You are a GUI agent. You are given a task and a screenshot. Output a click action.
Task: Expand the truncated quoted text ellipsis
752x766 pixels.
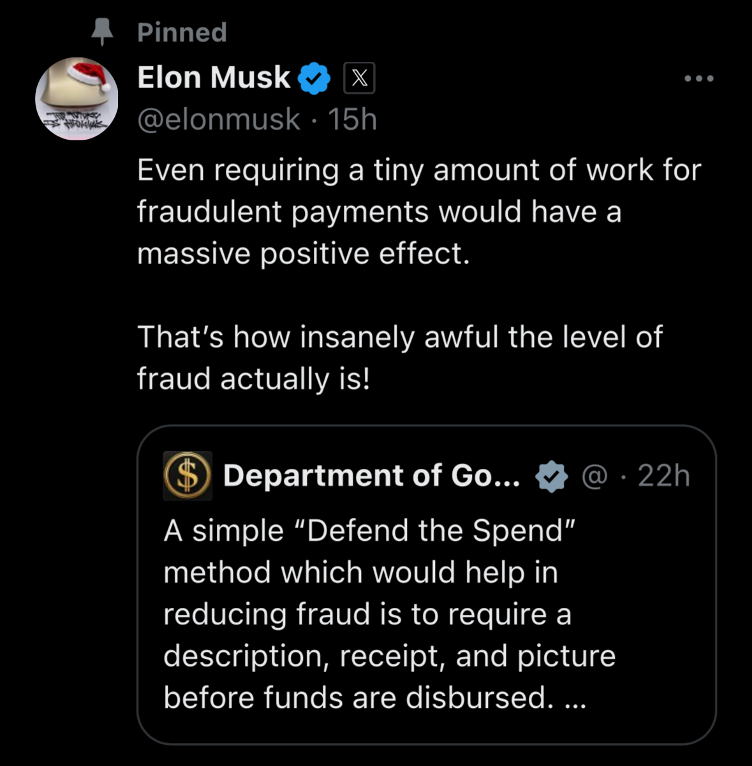(575, 699)
